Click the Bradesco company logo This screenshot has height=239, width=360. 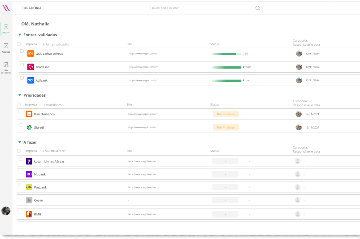30,67
